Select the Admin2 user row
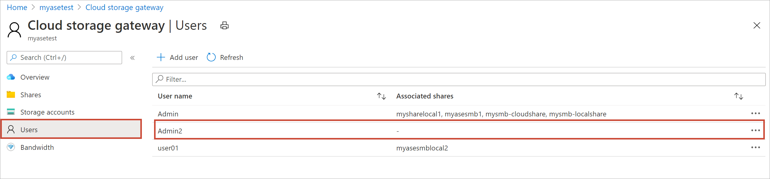The height and width of the screenshot is (179, 770). [x=459, y=131]
